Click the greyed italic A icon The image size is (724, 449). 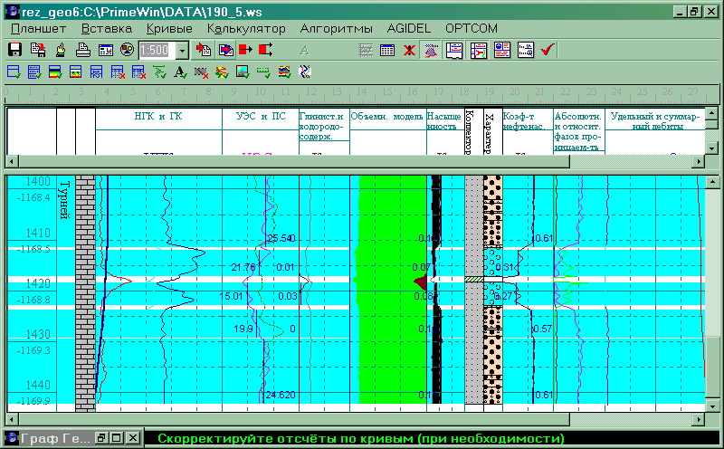tap(304, 50)
